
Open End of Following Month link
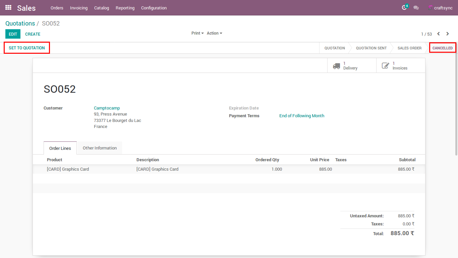tap(302, 116)
